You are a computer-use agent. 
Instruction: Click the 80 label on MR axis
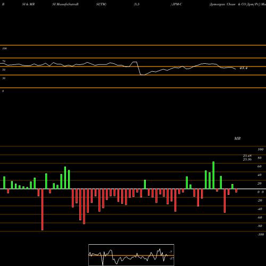260,158
